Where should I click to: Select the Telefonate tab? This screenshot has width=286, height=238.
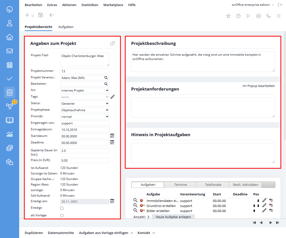[x=213, y=185]
